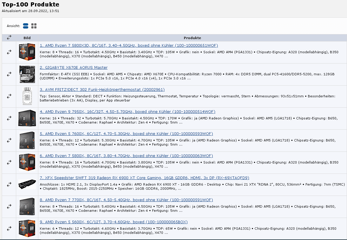This screenshot has height=240, width=347.
Task: Open AMD Ryzen 7 5800X3D product link
Action: [129, 46]
